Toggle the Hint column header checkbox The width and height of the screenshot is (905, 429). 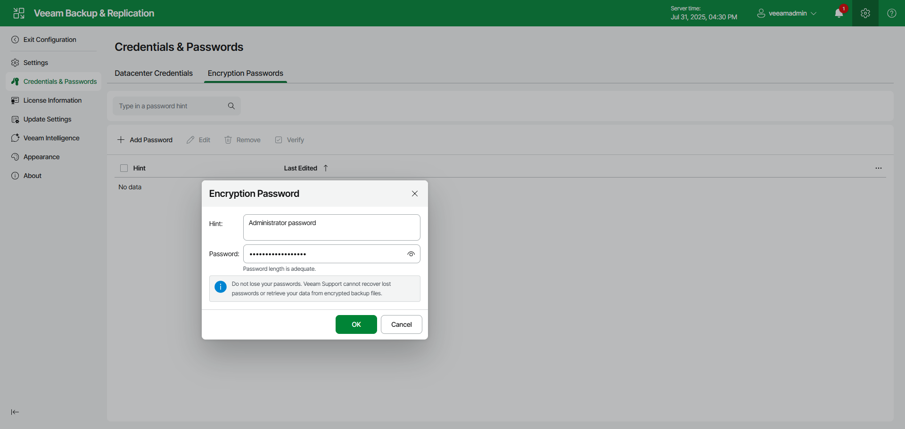(123, 168)
